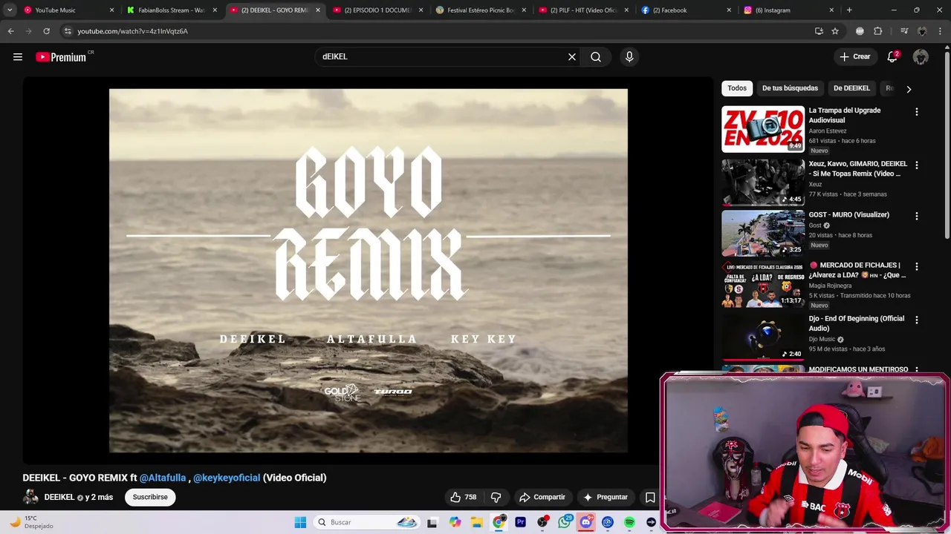Open the DEEIKEL channel avatar
The height and width of the screenshot is (534, 951).
[x=30, y=497]
